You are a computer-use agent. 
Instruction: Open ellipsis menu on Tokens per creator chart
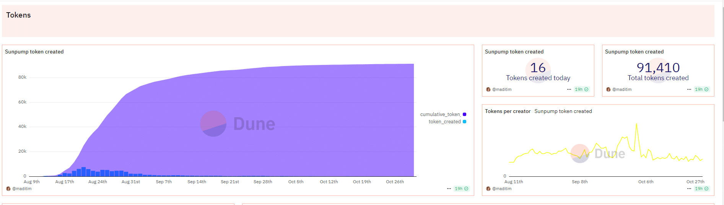click(689, 189)
